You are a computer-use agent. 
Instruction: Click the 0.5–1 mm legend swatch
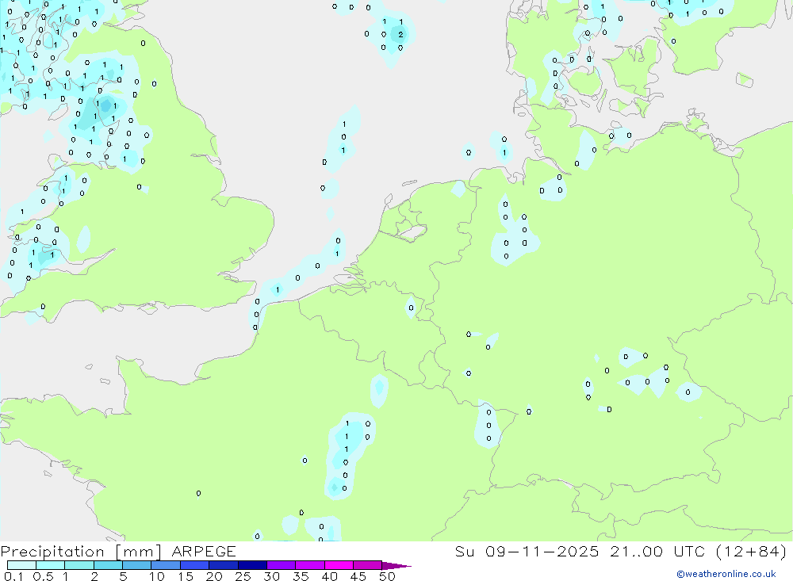pyautogui.click(x=51, y=565)
